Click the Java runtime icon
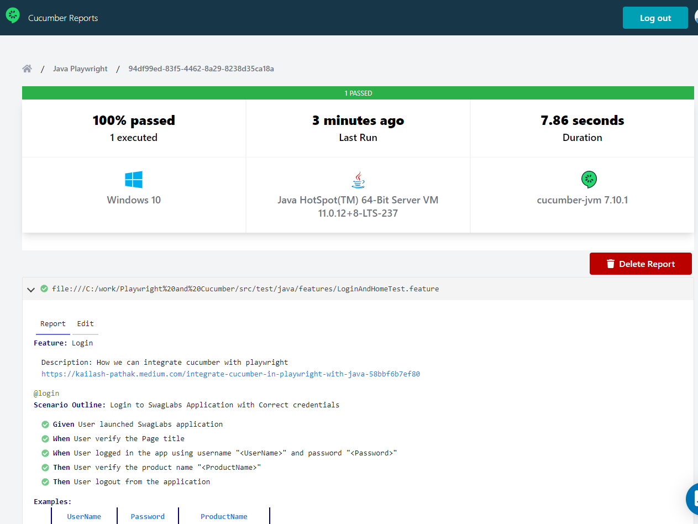698x524 pixels. [x=358, y=178]
